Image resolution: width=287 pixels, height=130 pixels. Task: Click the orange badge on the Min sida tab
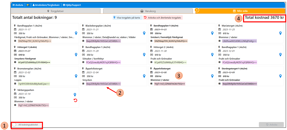point(197,10)
